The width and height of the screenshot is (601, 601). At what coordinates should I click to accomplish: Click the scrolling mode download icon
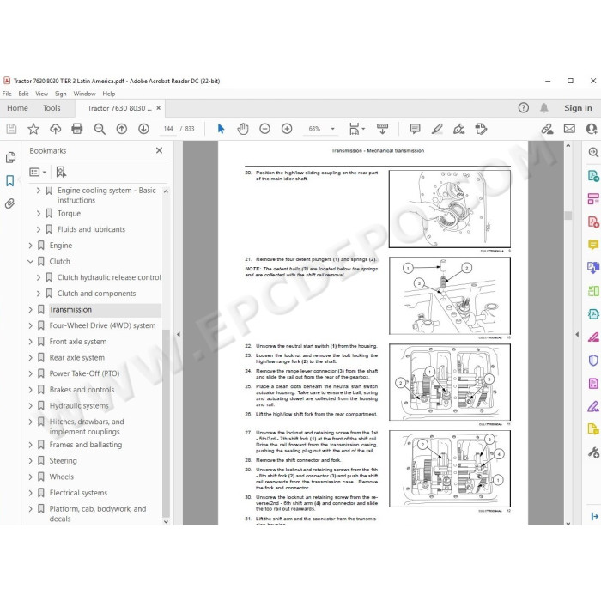[x=382, y=129]
